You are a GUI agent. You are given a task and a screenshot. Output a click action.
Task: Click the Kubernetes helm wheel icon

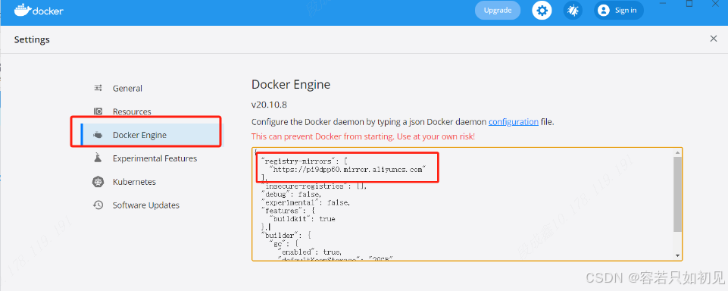coord(98,182)
